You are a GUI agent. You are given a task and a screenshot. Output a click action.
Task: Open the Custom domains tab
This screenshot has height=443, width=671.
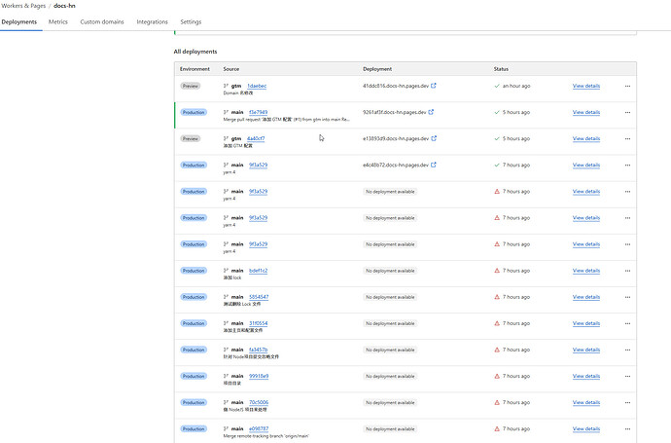102,21
